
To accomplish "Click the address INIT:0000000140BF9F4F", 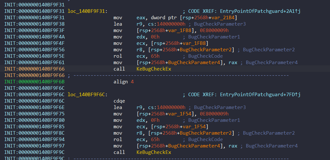I will pos(34,44).
